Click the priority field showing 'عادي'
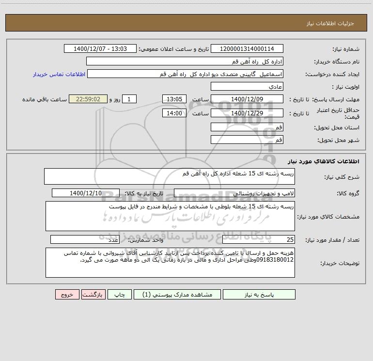Image resolution: width=373 pixels, height=361 pixels. (x=247, y=86)
